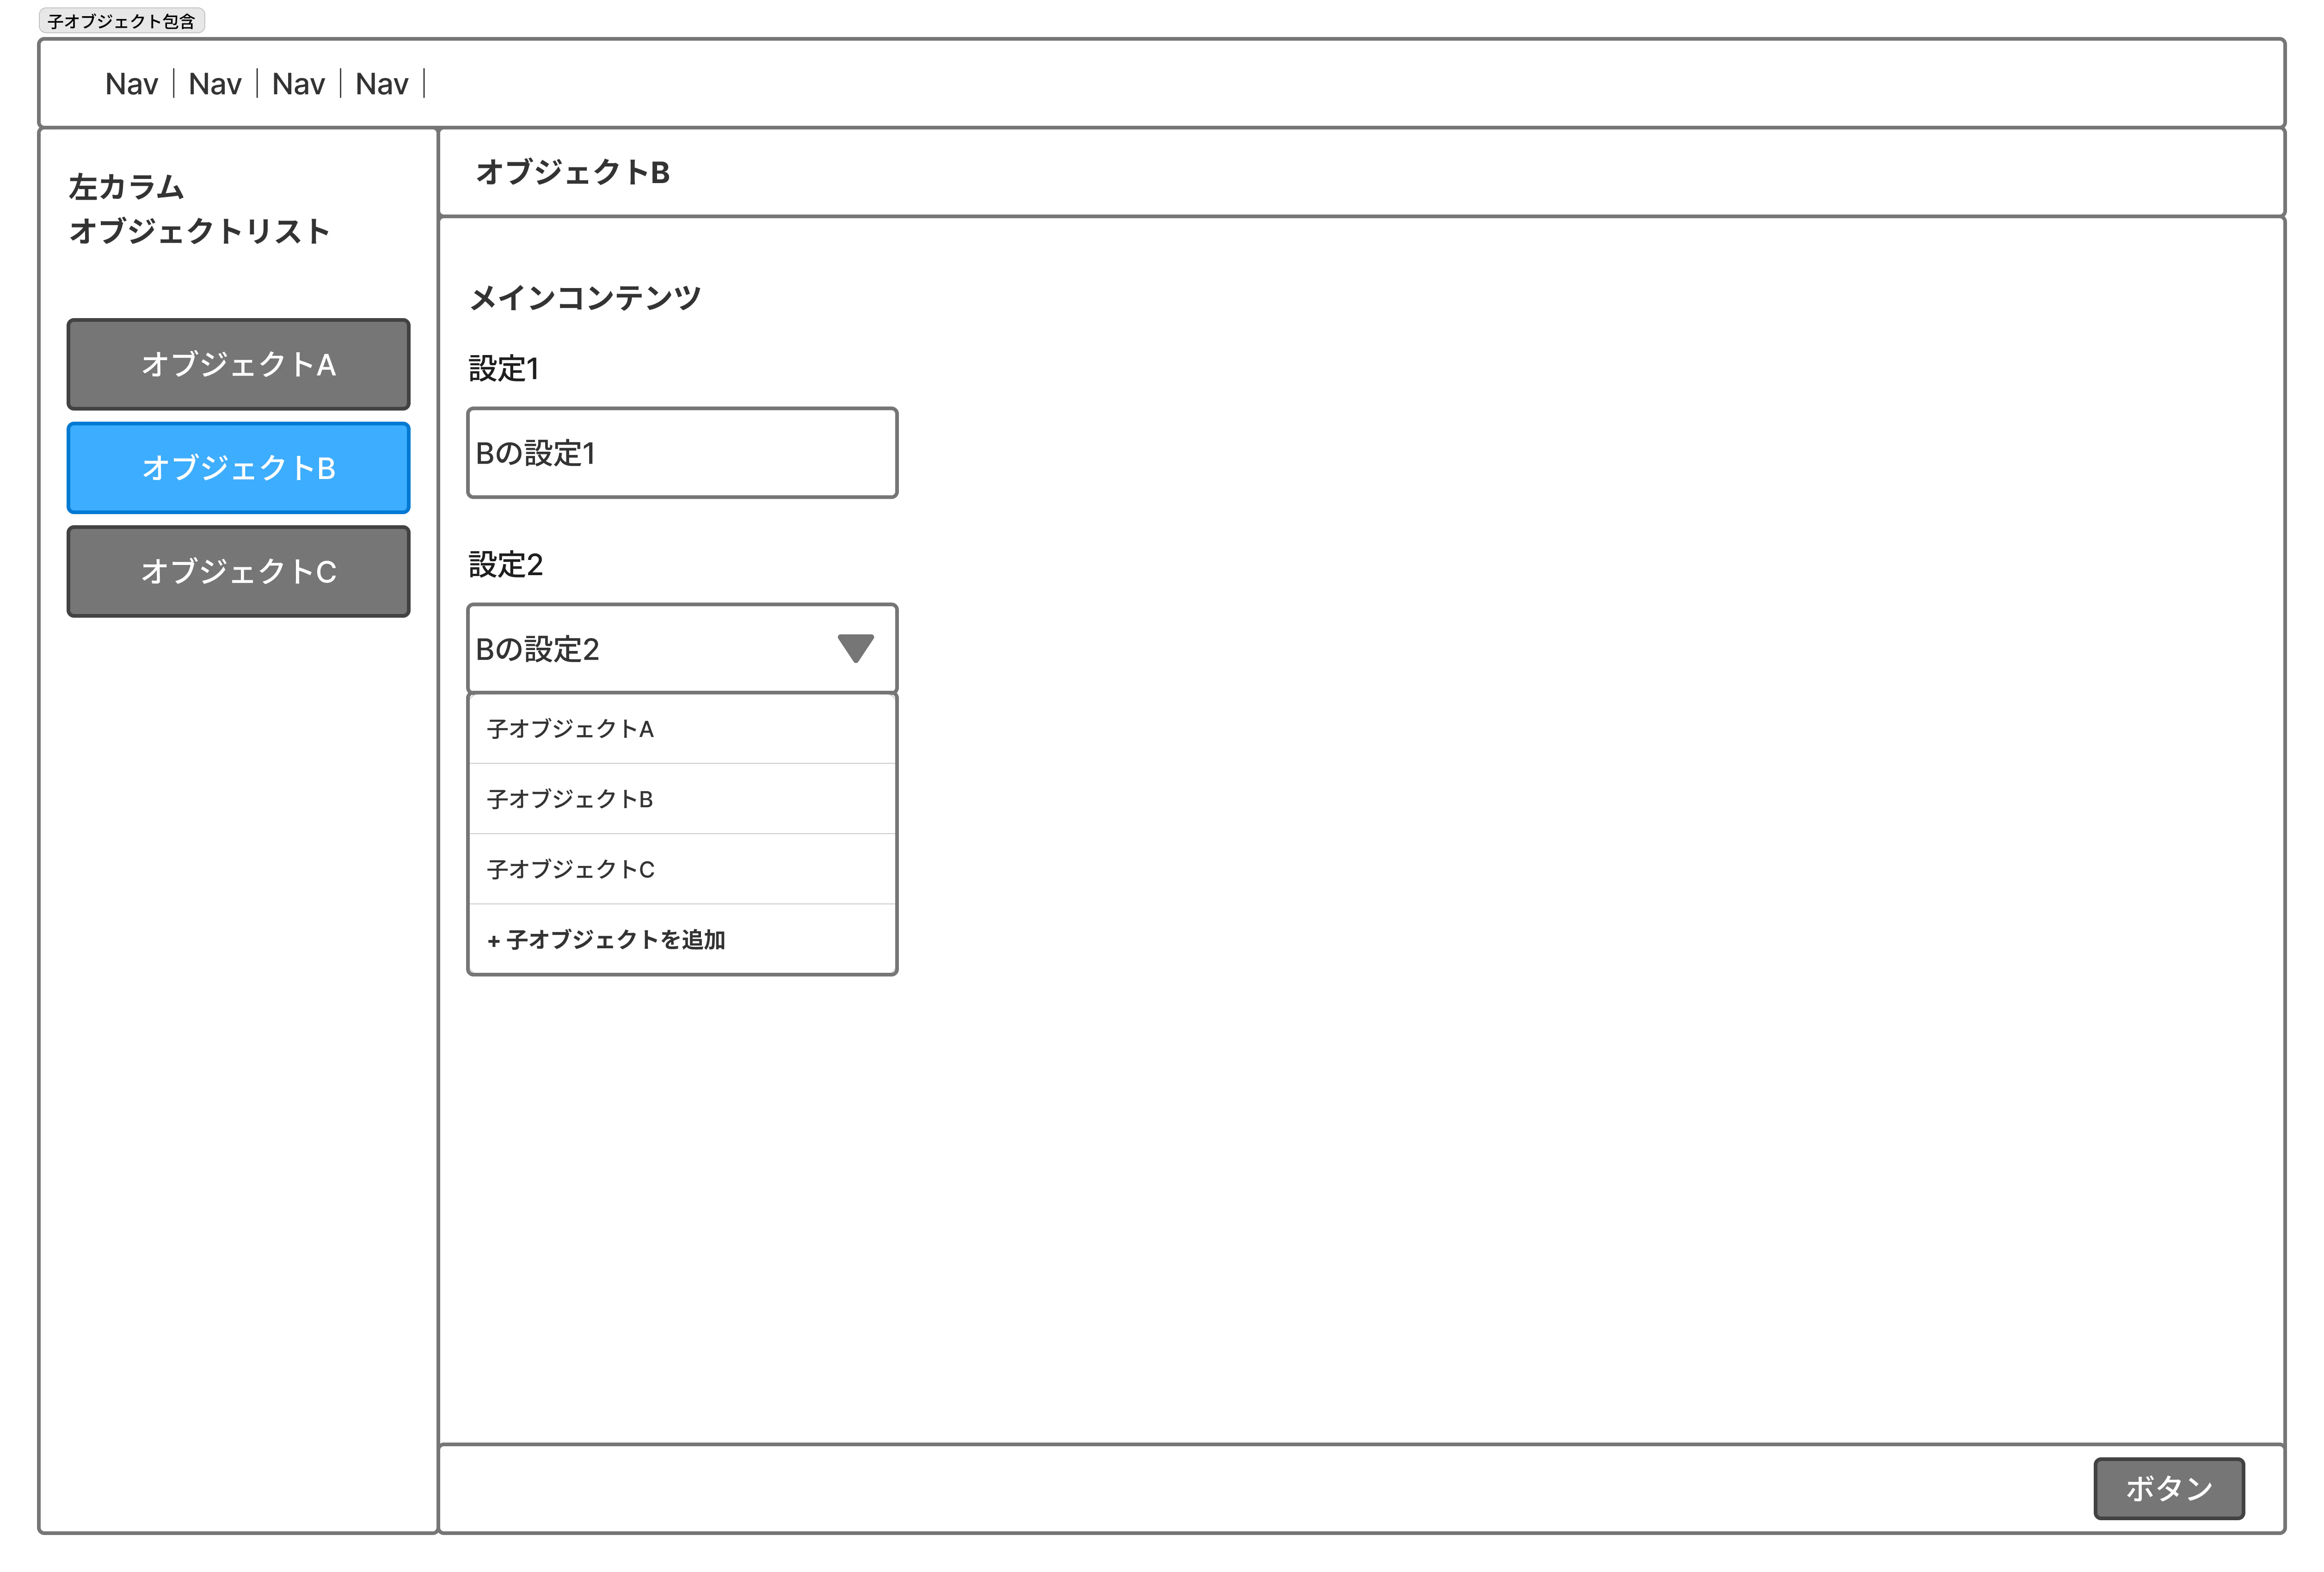Click the 設定1 label

pyautogui.click(x=504, y=369)
